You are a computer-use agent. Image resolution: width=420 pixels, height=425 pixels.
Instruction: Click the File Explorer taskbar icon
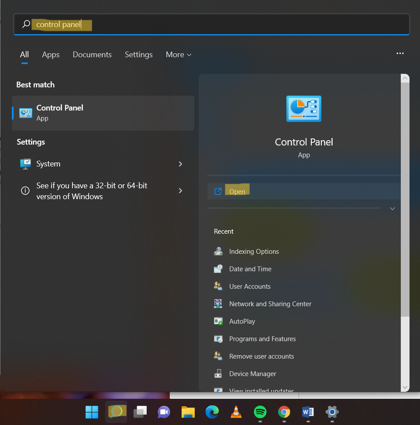[188, 411]
